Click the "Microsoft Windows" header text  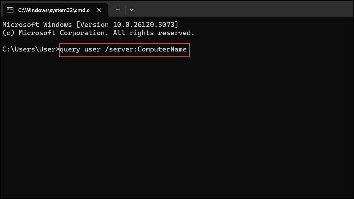click(x=37, y=25)
